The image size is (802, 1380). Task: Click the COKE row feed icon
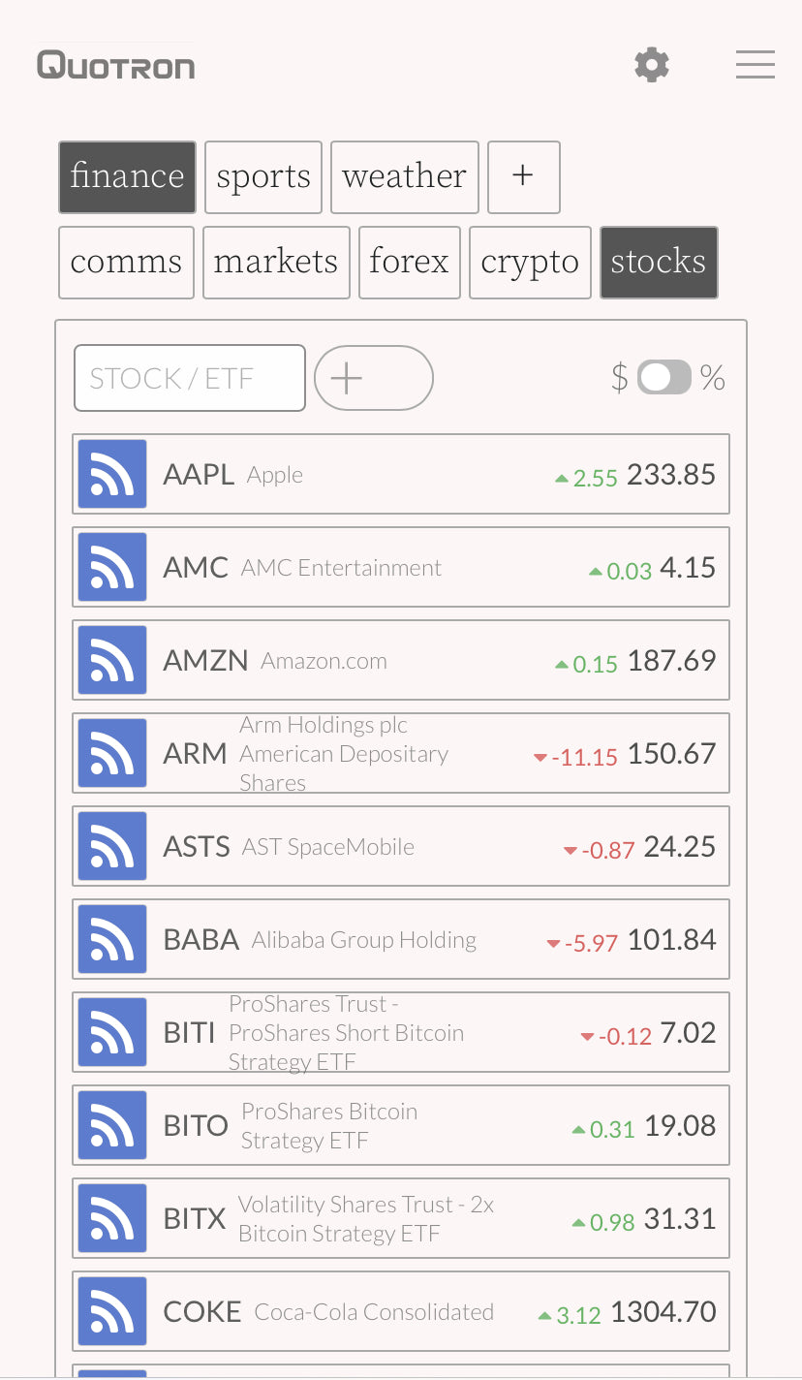click(x=112, y=1311)
